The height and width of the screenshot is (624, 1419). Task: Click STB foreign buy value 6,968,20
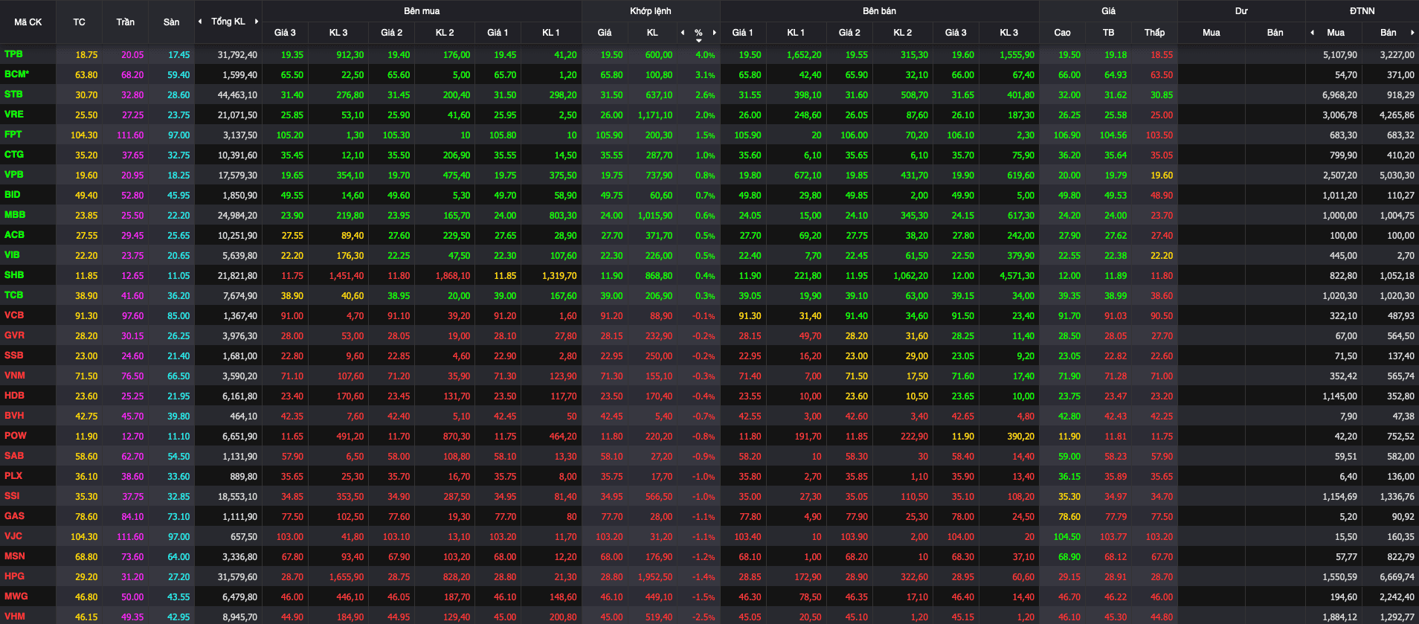1339,95
